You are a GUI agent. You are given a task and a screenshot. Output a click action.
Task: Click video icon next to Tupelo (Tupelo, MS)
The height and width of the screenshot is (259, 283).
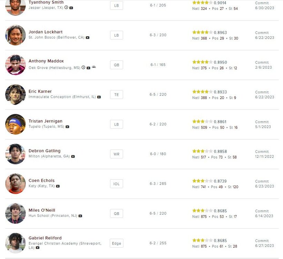pos(68,127)
